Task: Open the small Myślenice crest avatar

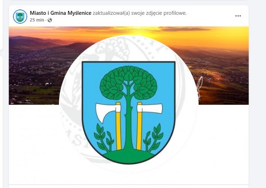Action: coord(20,17)
